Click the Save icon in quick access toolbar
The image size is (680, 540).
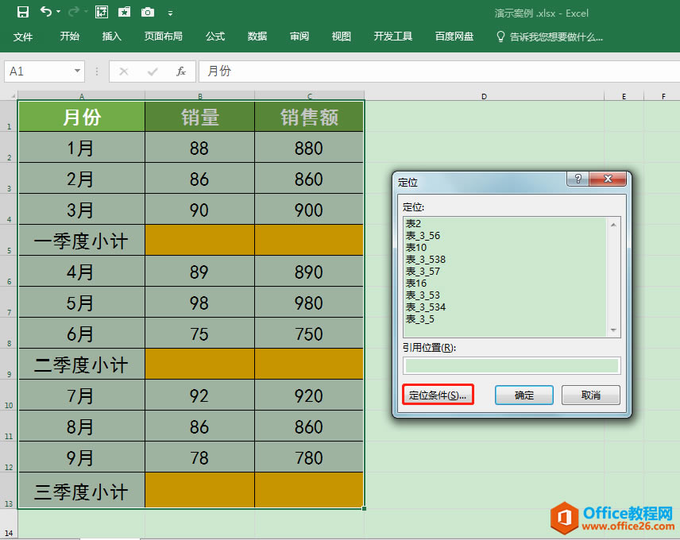click(x=22, y=12)
